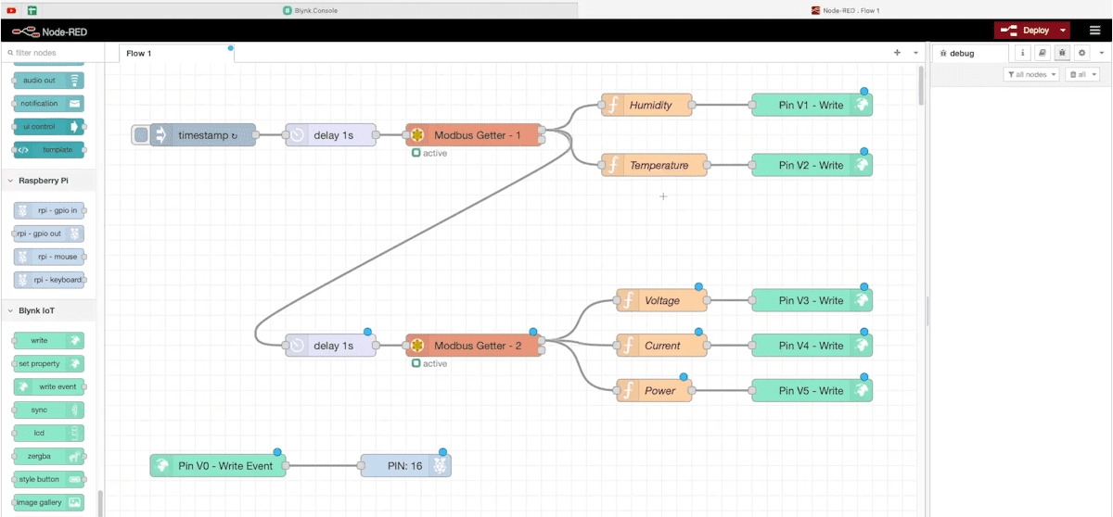Open the clear all messages dropdown

1082,74
